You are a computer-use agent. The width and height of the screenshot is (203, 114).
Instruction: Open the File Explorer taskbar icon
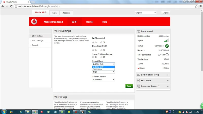28,112
